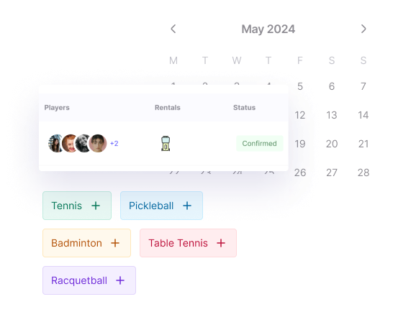Go to previous month with left chevron
Viewport: 393px width, 312px height.
(173, 29)
